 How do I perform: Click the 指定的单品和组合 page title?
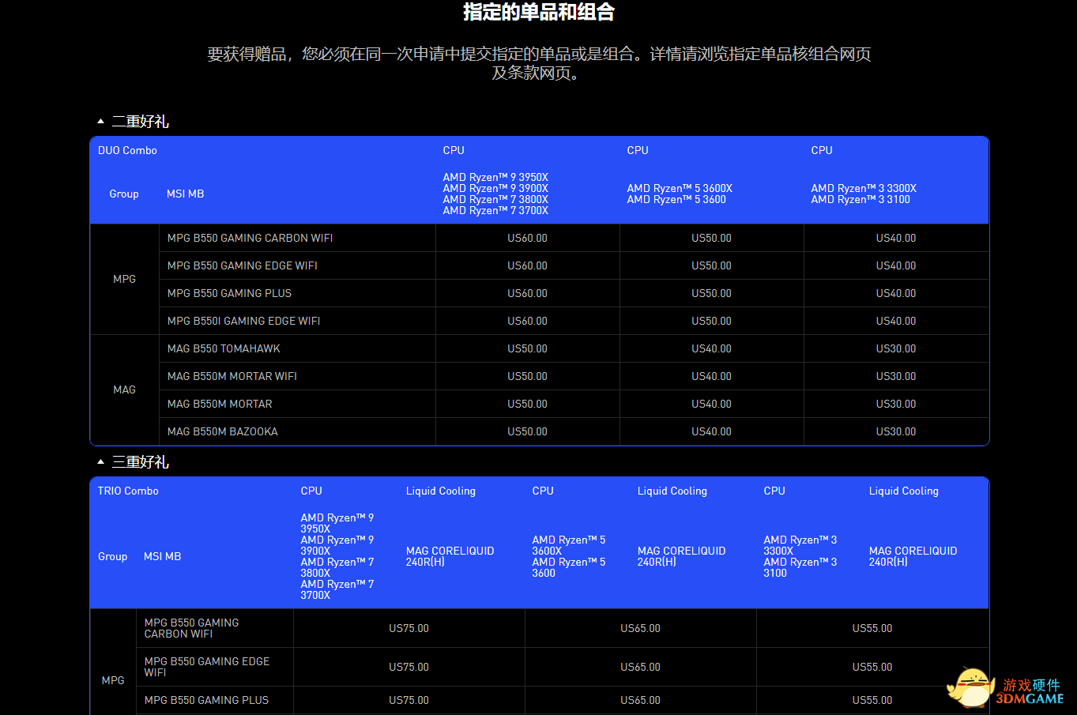click(538, 12)
